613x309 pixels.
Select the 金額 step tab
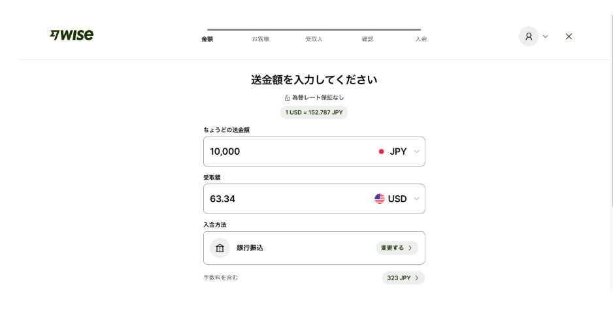(207, 39)
